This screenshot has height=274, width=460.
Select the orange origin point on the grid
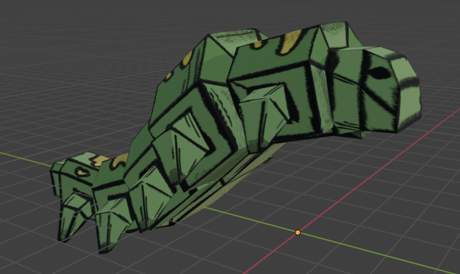pos(298,232)
